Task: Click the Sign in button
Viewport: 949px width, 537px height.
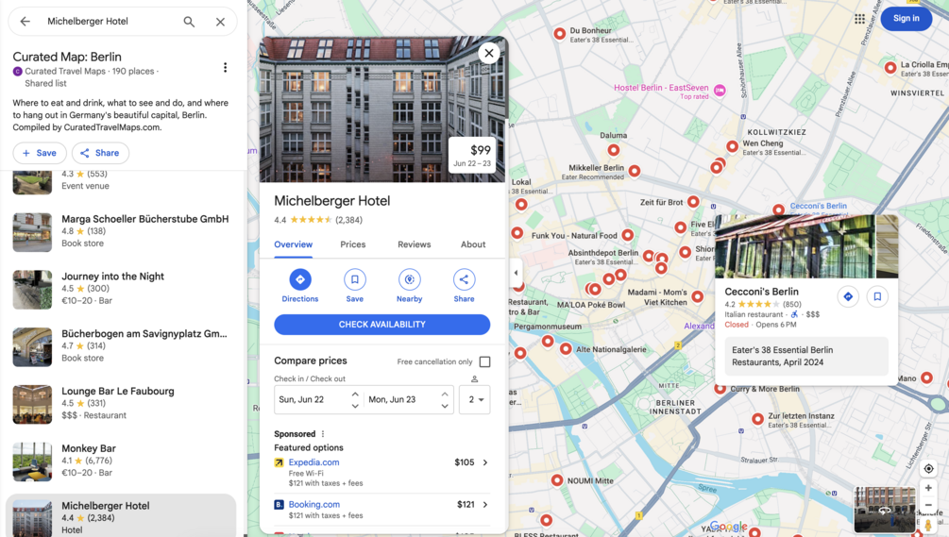Action: pyautogui.click(x=906, y=19)
